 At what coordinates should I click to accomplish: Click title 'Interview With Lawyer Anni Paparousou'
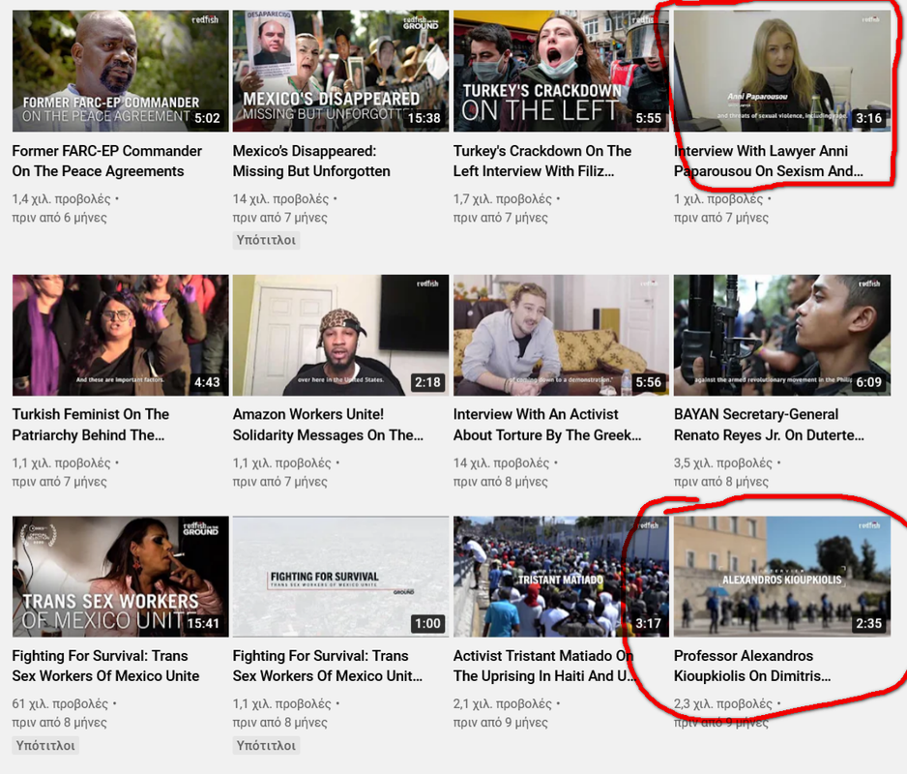pos(768,161)
